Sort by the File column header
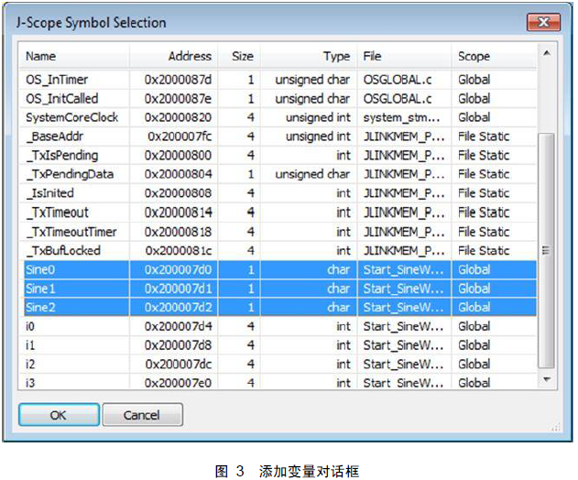 pos(404,56)
